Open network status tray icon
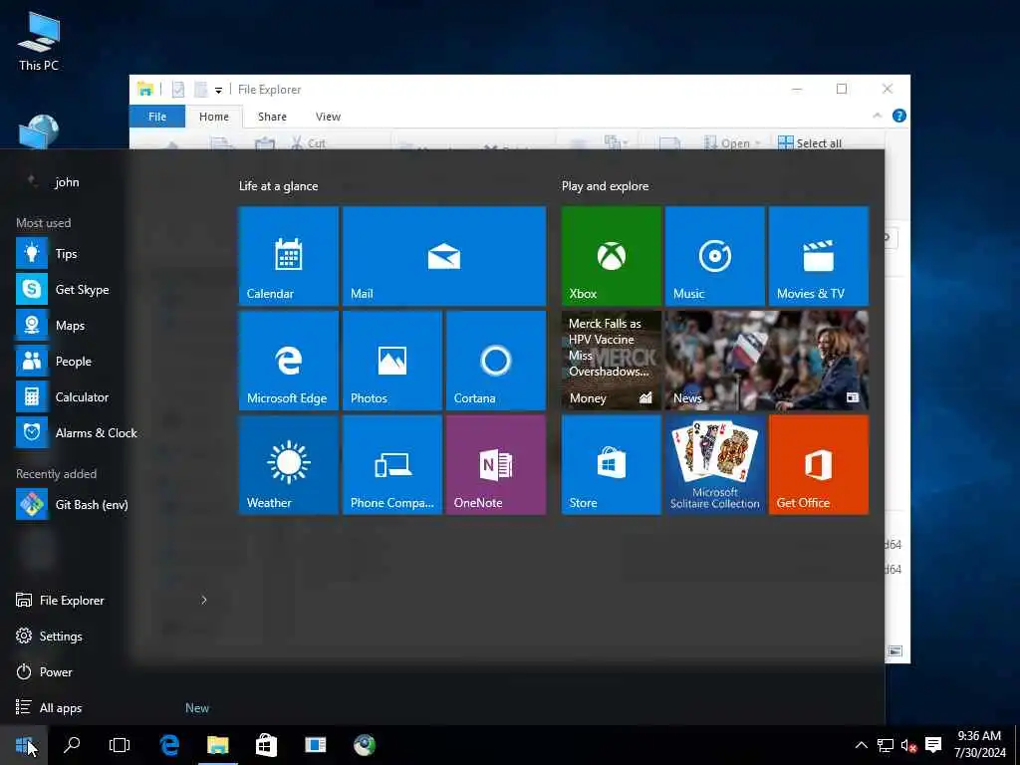Image resolution: width=1020 pixels, height=765 pixels. pyautogui.click(x=885, y=745)
